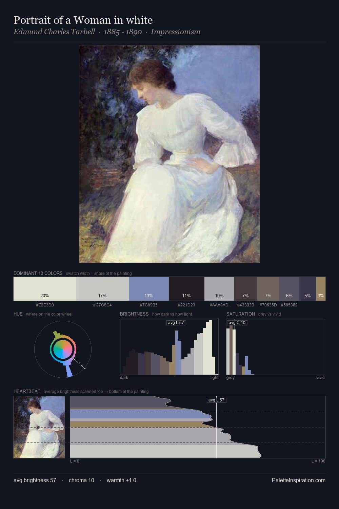Select the #43393B hex code text
This screenshot has height=509, width=339.
[245, 305]
